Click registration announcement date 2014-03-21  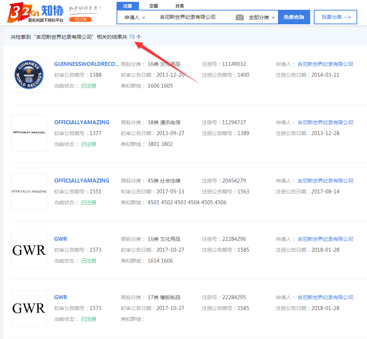click(x=325, y=75)
